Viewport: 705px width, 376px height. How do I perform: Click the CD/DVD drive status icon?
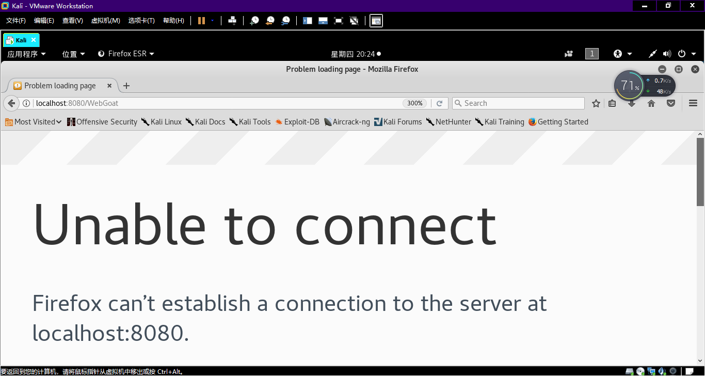click(640, 371)
